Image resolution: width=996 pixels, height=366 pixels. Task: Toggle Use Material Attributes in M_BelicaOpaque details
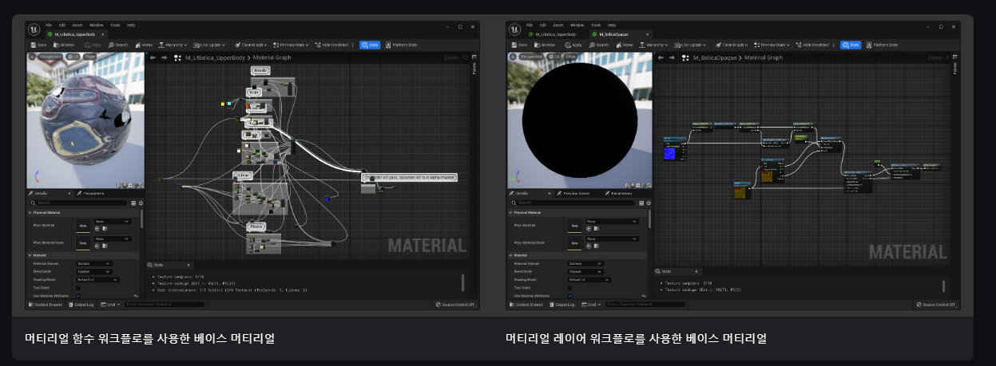click(570, 296)
